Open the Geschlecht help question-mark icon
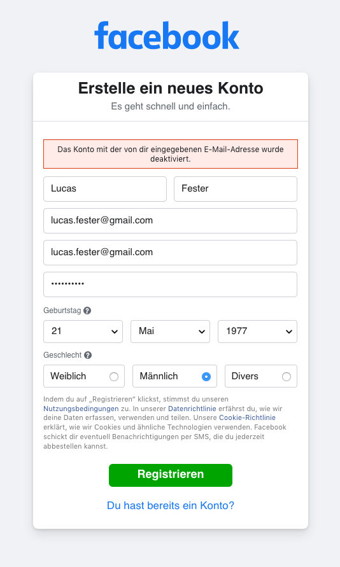340x567 pixels. coord(88,355)
